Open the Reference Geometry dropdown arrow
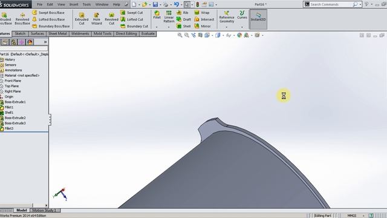 click(x=227, y=27)
